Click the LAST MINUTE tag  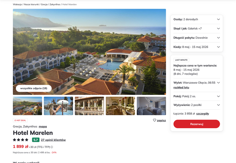[181, 60]
